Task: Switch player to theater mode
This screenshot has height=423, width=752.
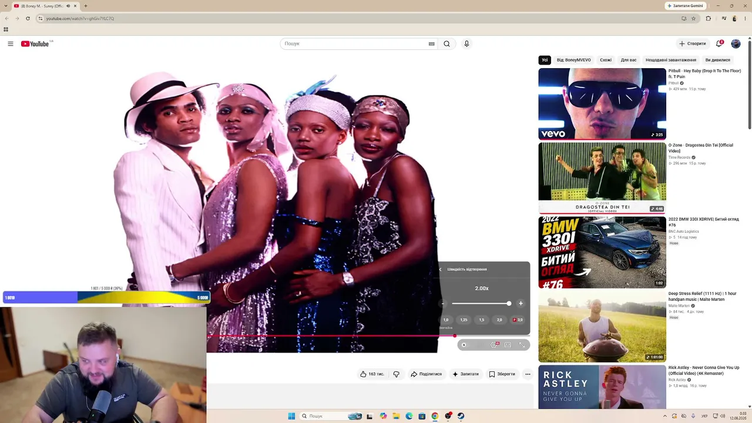Action: (508, 345)
